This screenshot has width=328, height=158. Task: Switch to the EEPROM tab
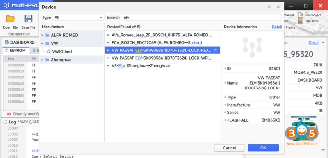[x=16, y=50]
